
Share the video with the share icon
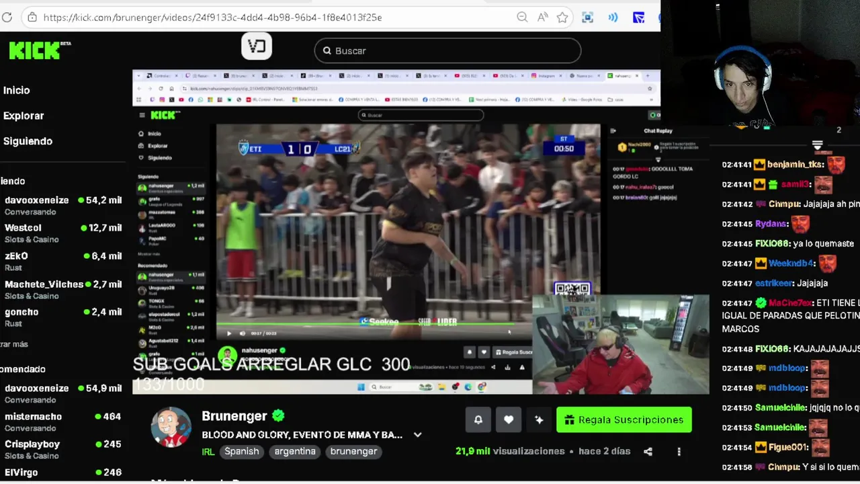[x=648, y=452]
